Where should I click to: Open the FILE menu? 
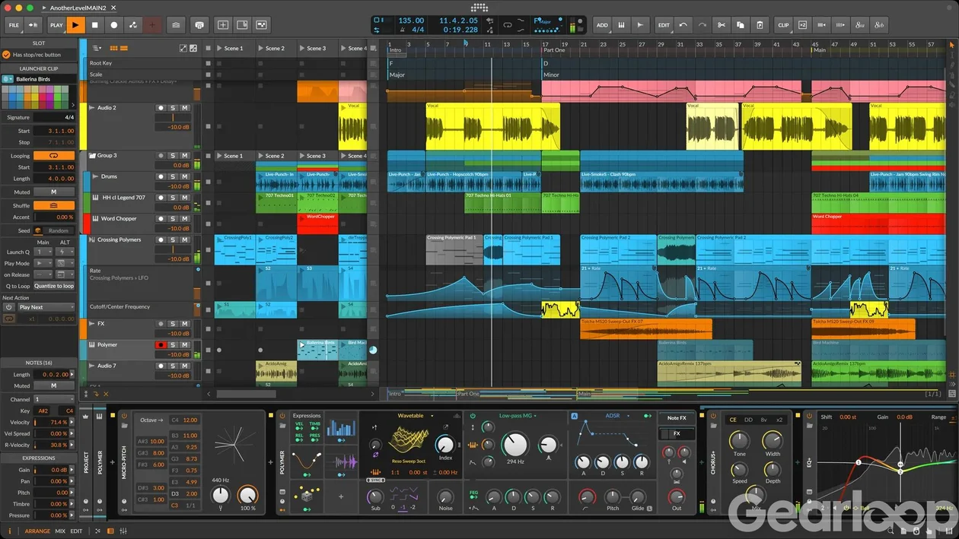tap(14, 25)
